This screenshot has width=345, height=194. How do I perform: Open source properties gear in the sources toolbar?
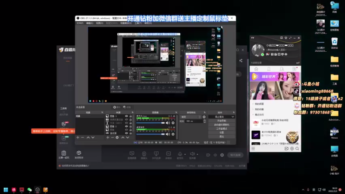click(117, 138)
